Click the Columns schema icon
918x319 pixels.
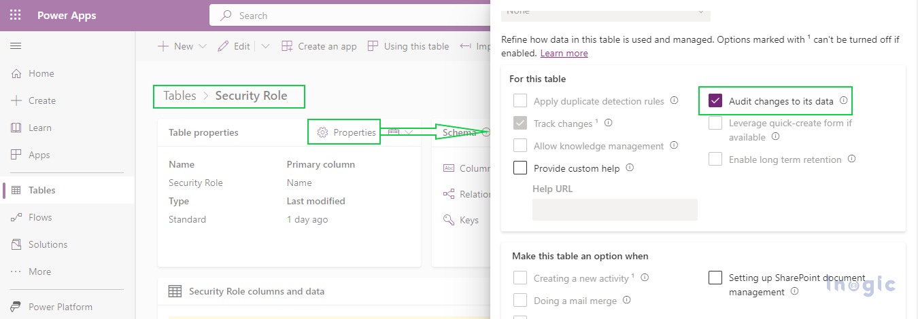pyautogui.click(x=448, y=168)
